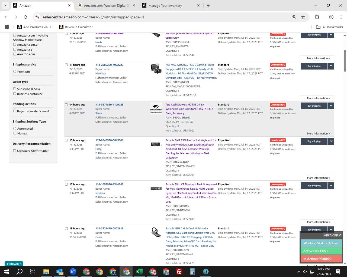Open FileZilla from taskbar
Image resolution: width=347 pixels, height=277 pixels.
click(179, 272)
